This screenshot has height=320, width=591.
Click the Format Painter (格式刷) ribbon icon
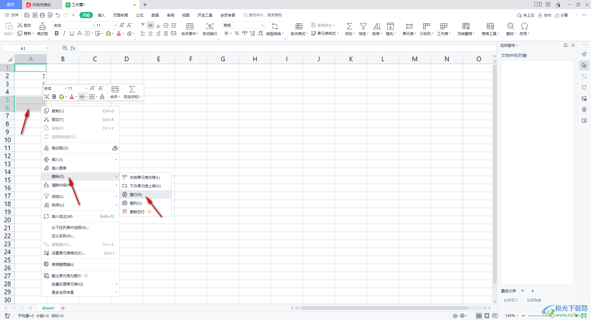(x=42, y=26)
